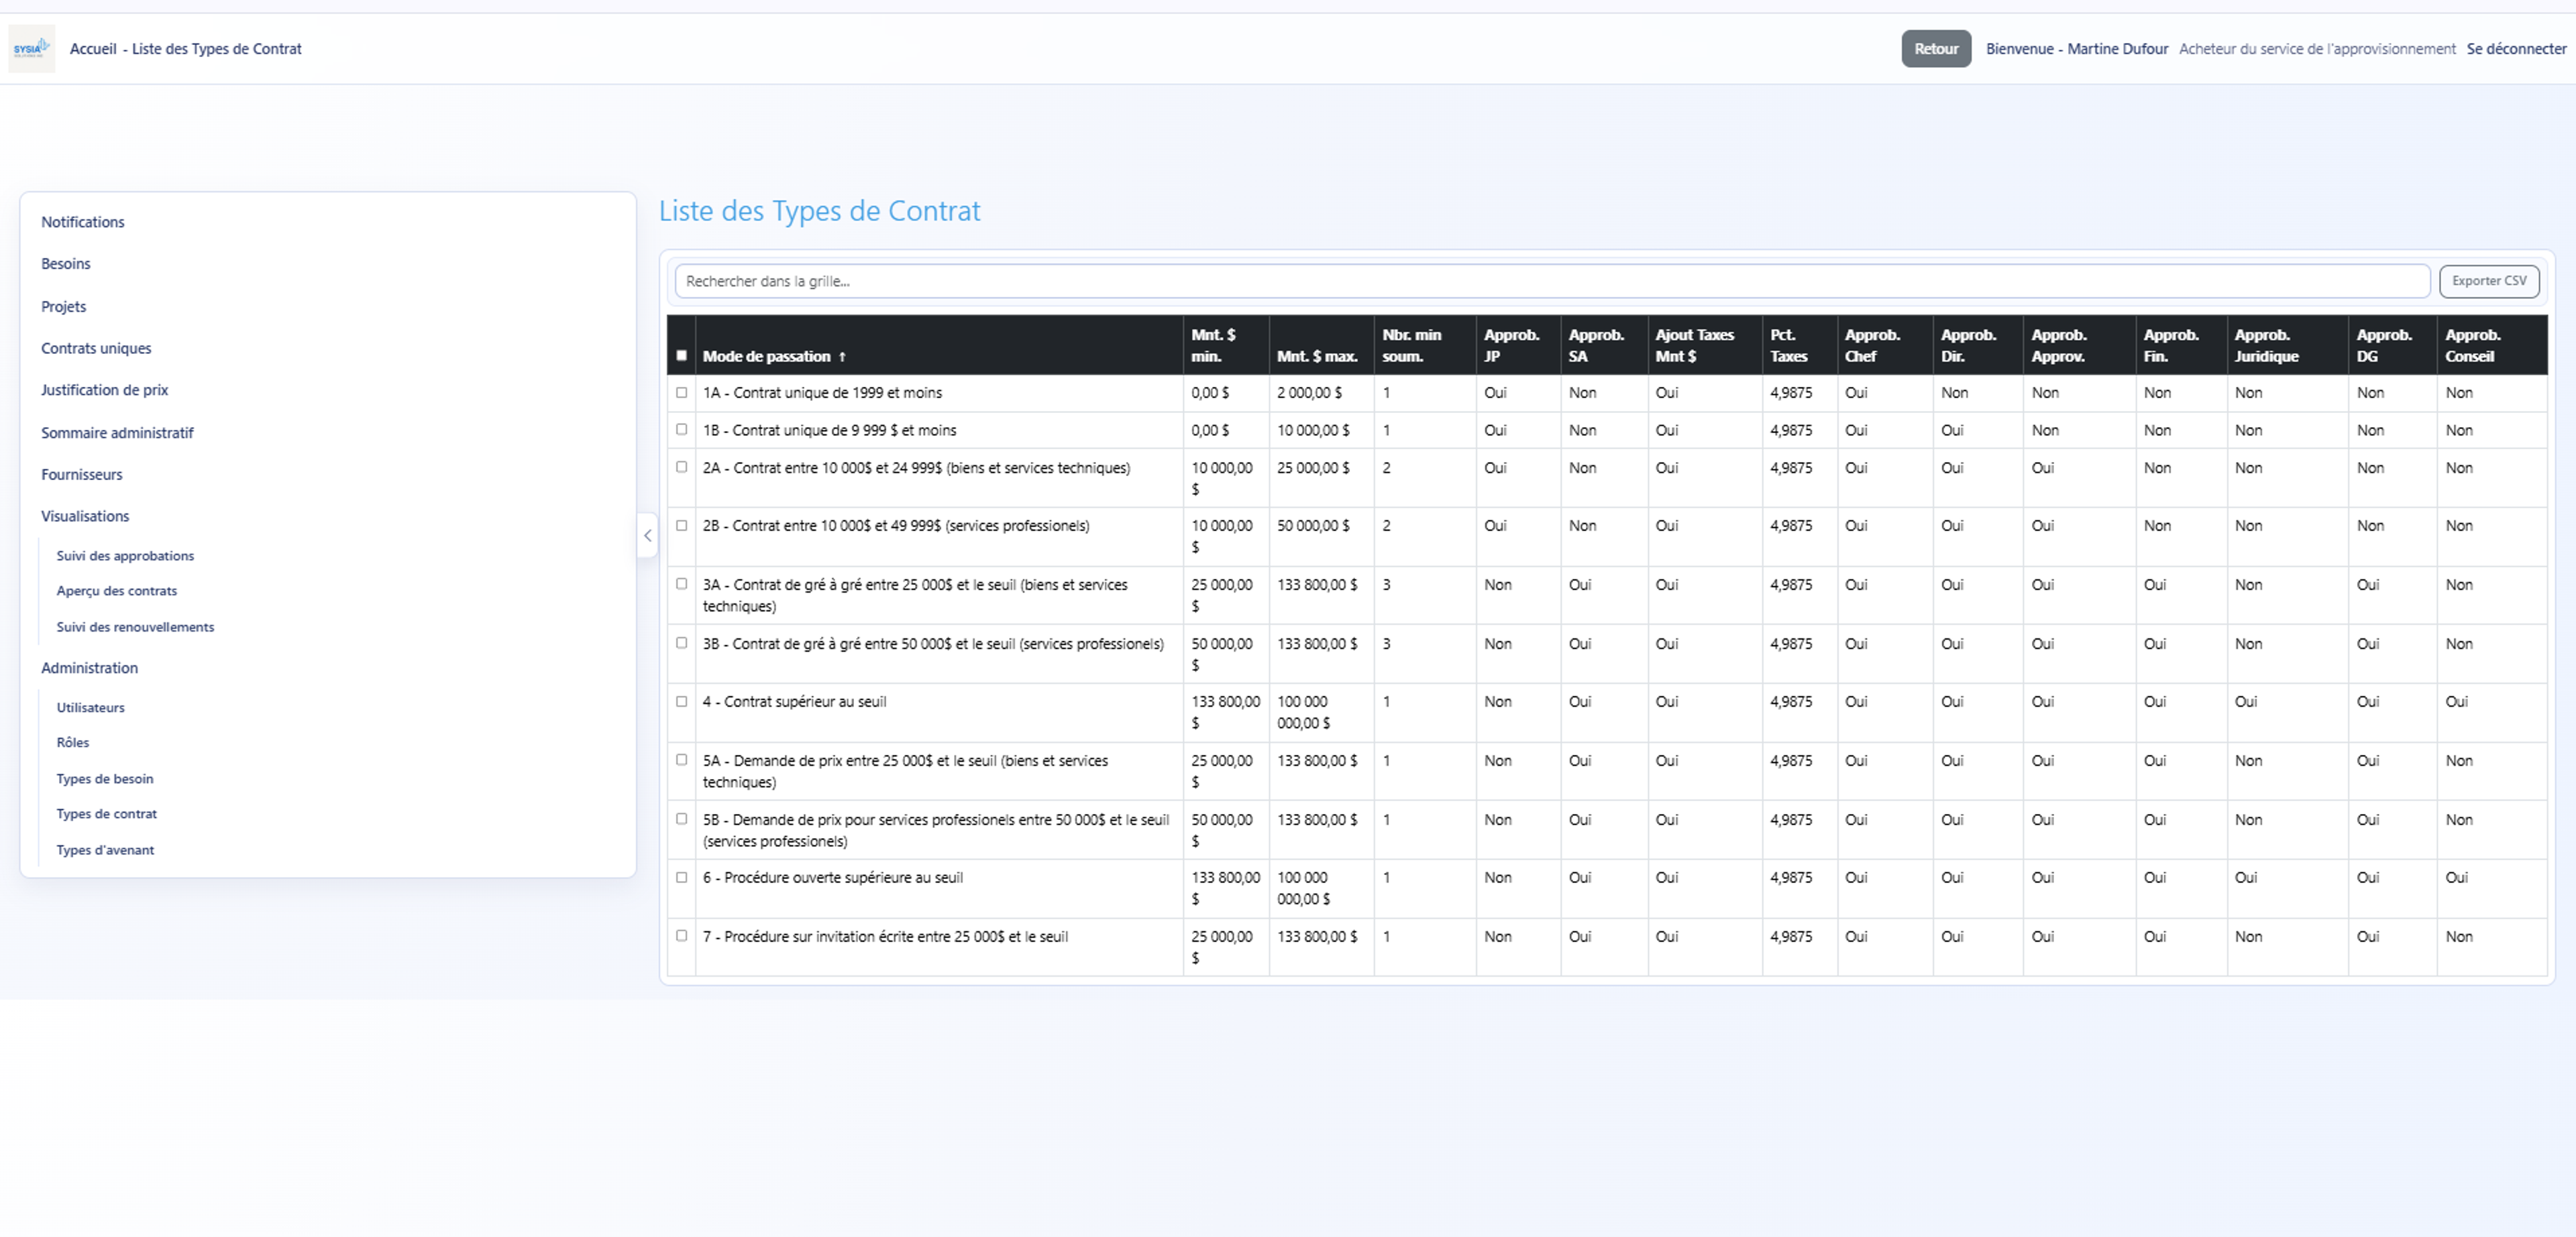The image size is (2576, 1237).
Task: Go to Projets menu item
Action: [x=63, y=307]
